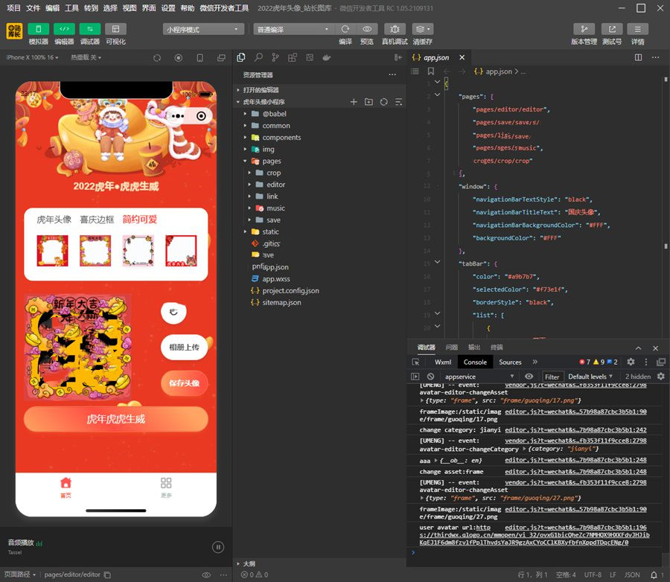Click the compile refresh icon
Screen dimensions: 670x582
pyautogui.click(x=345, y=29)
